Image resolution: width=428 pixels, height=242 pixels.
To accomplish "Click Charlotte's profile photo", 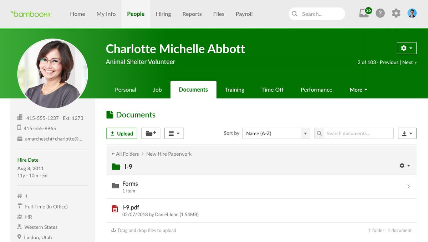I will coord(52,73).
